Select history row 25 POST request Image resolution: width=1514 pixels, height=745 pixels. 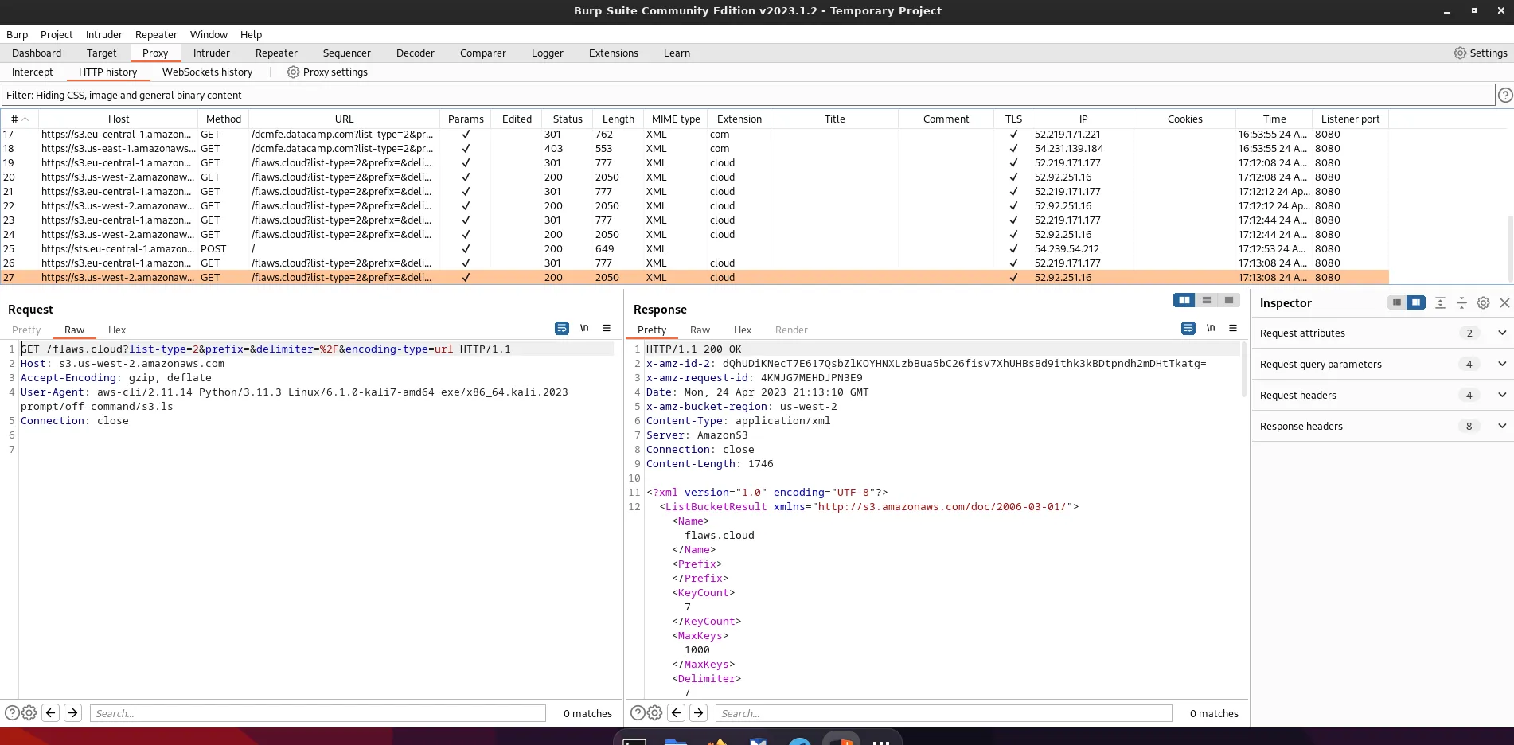point(695,248)
